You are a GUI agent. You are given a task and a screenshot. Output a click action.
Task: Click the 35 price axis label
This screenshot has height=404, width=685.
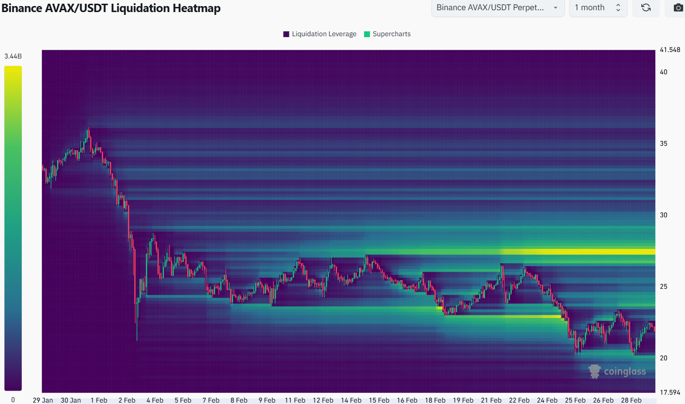tap(664, 143)
